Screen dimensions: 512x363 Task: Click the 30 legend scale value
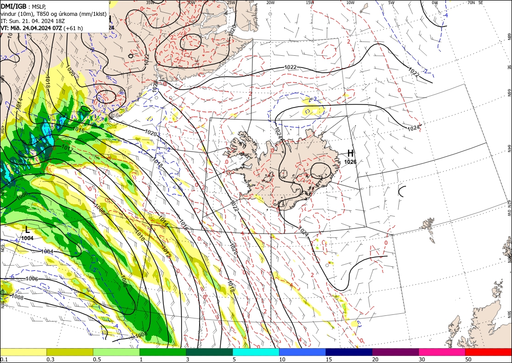click(422, 359)
